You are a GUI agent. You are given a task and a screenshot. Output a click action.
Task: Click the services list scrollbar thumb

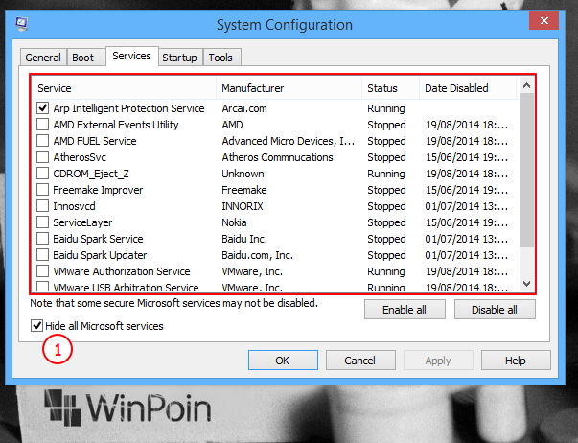[x=526, y=170]
